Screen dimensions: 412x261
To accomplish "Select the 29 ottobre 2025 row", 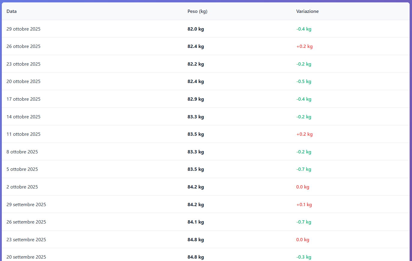I will tap(23, 29).
